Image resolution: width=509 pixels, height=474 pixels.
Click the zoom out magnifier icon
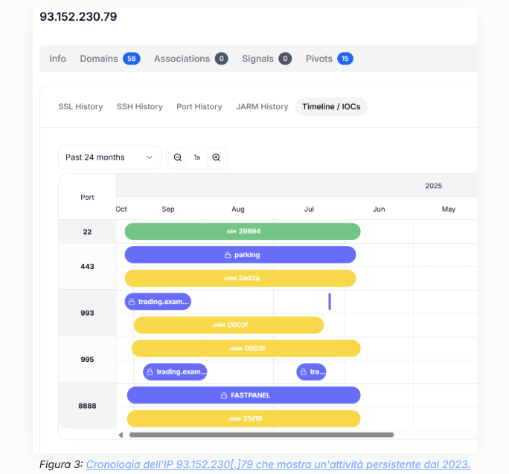click(x=178, y=158)
